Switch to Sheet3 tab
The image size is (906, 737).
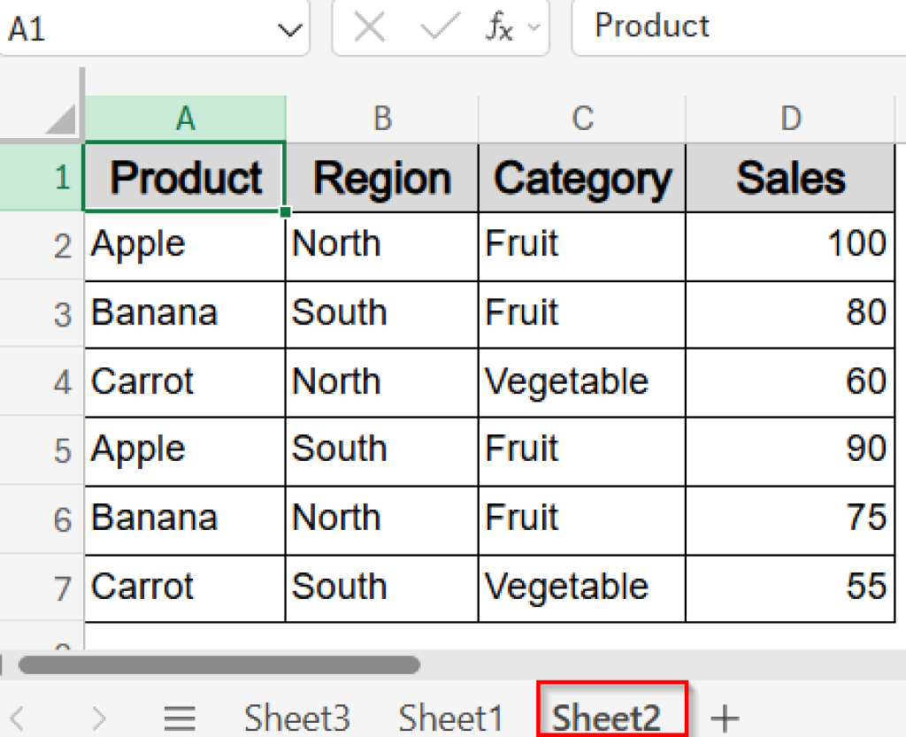(x=297, y=717)
